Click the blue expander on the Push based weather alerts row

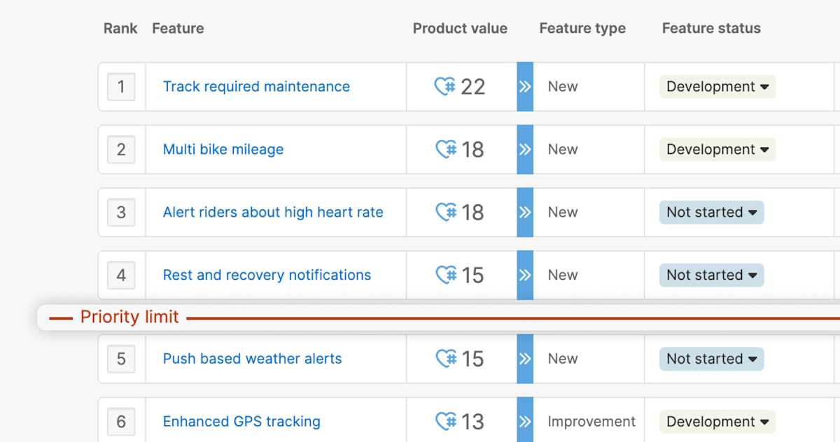(x=524, y=358)
